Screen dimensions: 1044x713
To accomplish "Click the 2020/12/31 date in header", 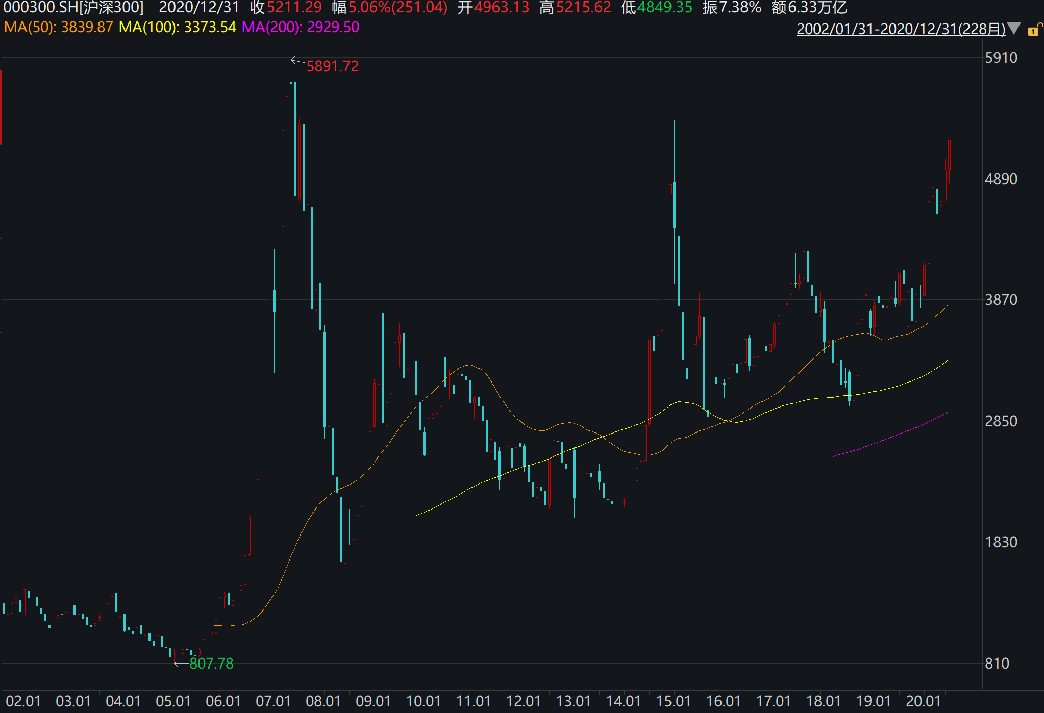I will click(199, 8).
